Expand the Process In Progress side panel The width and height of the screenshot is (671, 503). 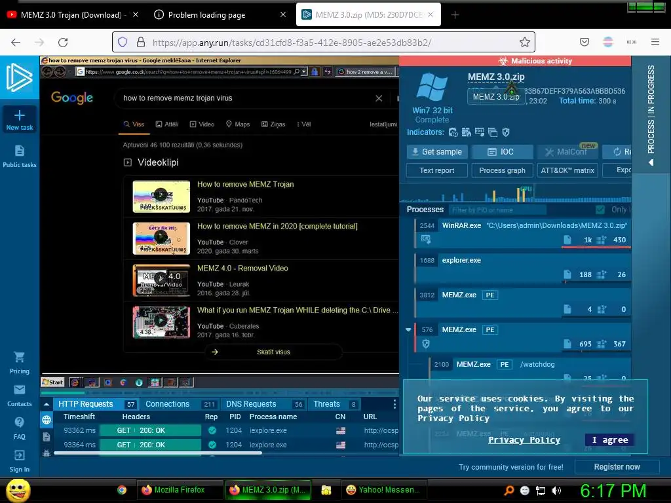click(x=651, y=115)
